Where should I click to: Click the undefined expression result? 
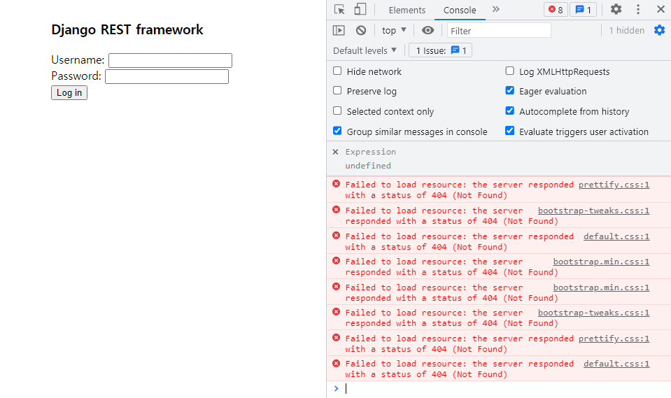(x=368, y=166)
